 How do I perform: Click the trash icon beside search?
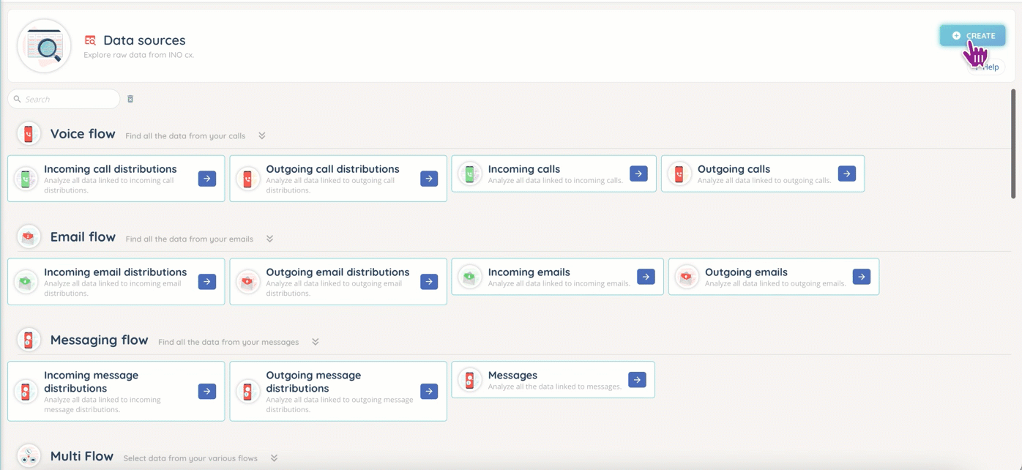pos(130,99)
